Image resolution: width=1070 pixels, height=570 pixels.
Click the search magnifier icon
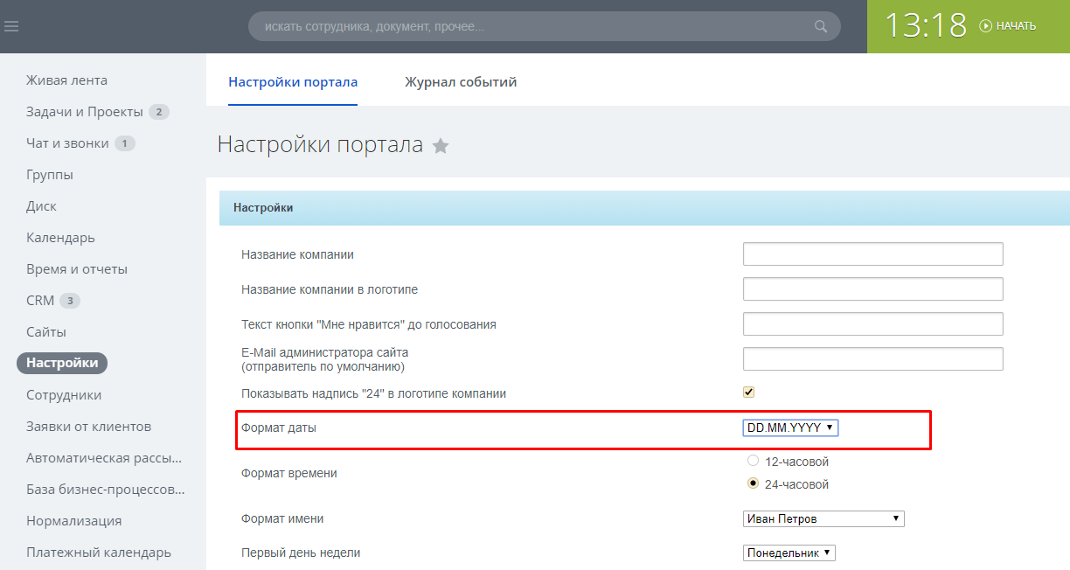[x=821, y=26]
